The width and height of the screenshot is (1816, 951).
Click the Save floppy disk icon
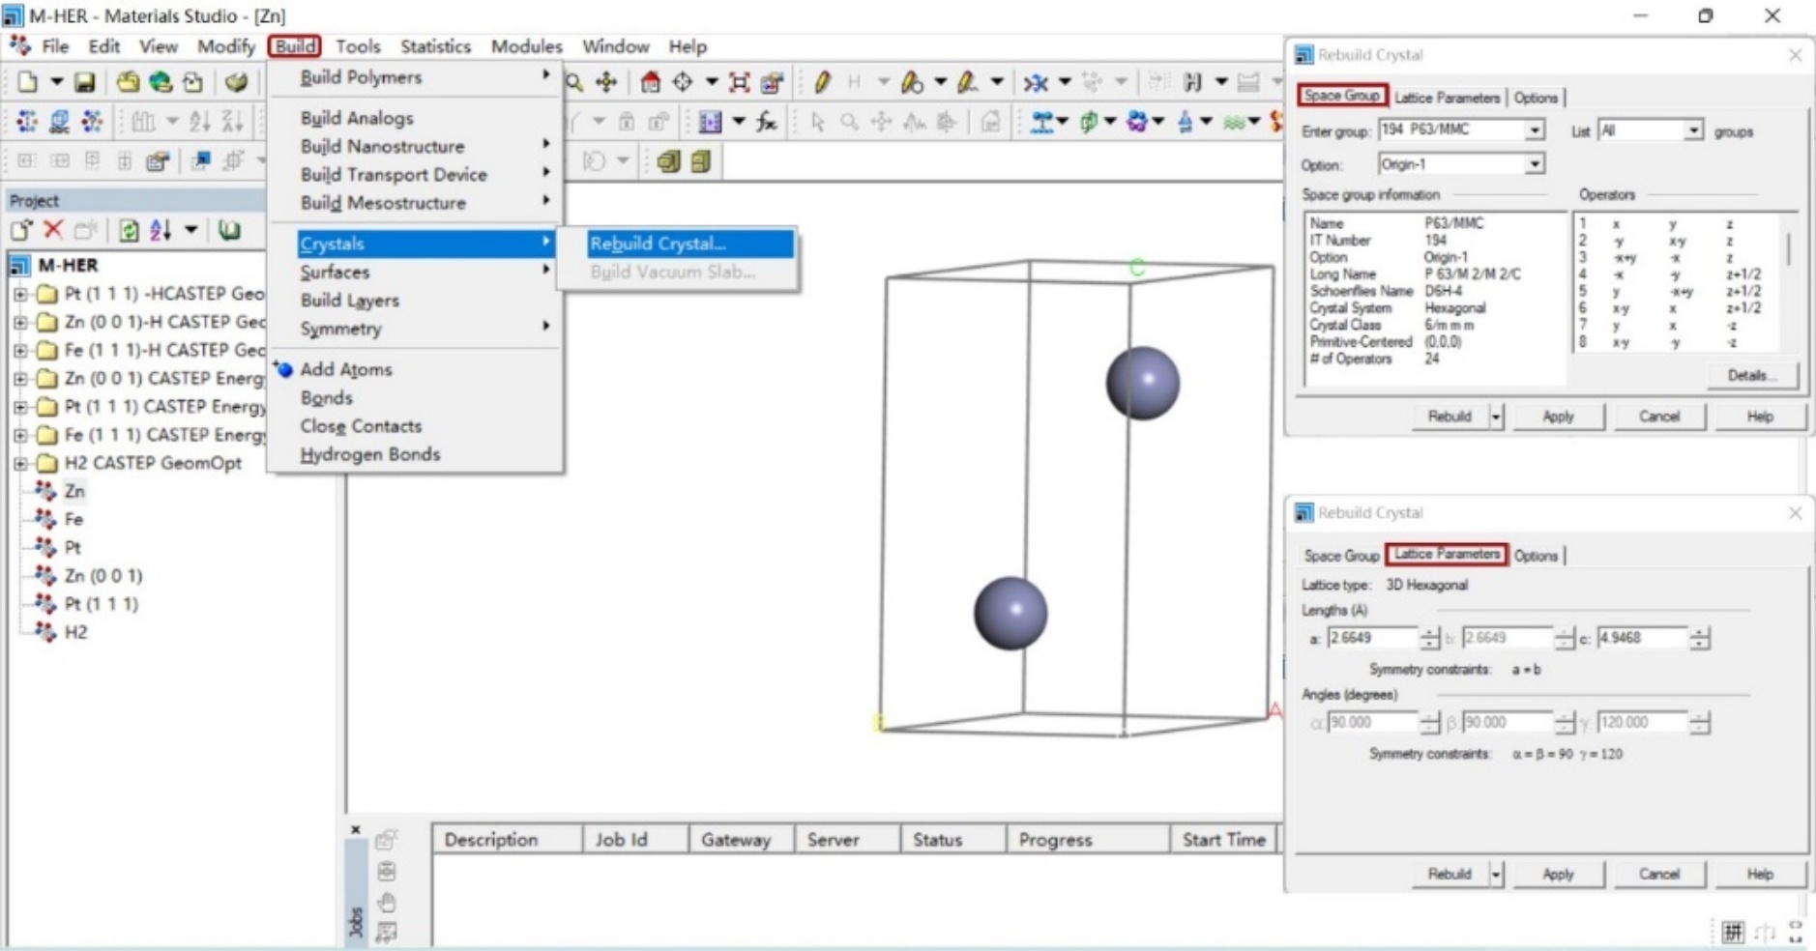point(84,83)
